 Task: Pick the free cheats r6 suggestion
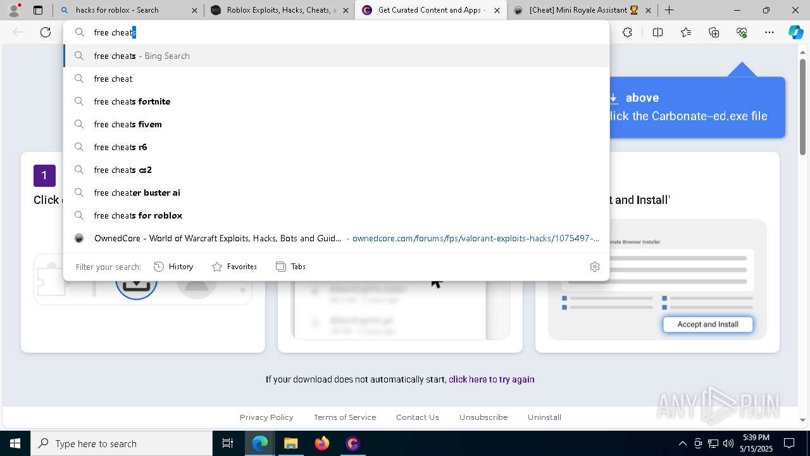tap(336, 147)
